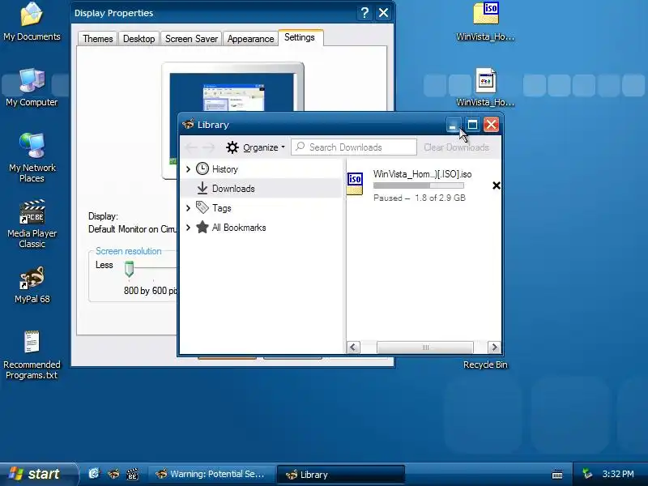Image resolution: width=648 pixels, height=486 pixels.
Task: Switch to Warning: Potential Se... taskbar window
Action: 211,474
